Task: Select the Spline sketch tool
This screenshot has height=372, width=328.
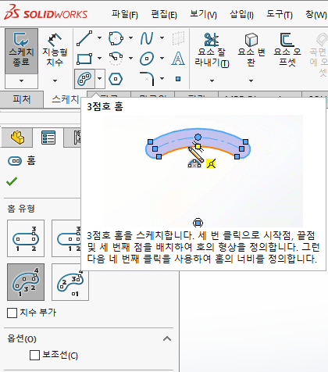Action: pyautogui.click(x=147, y=38)
